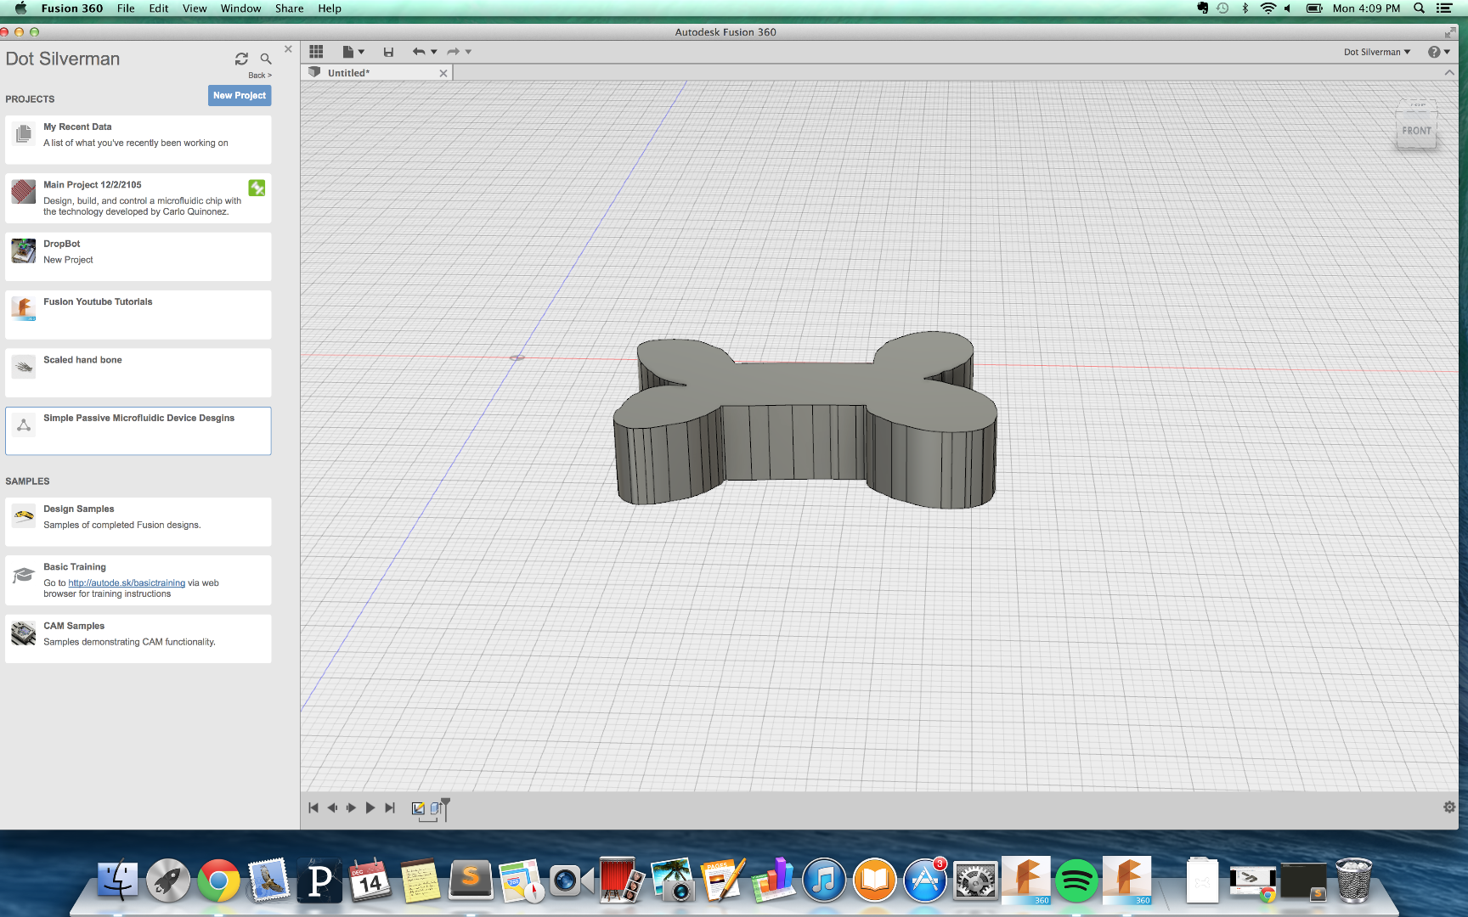1468x917 pixels.
Task: Step timeline back one feature
Action: click(332, 808)
